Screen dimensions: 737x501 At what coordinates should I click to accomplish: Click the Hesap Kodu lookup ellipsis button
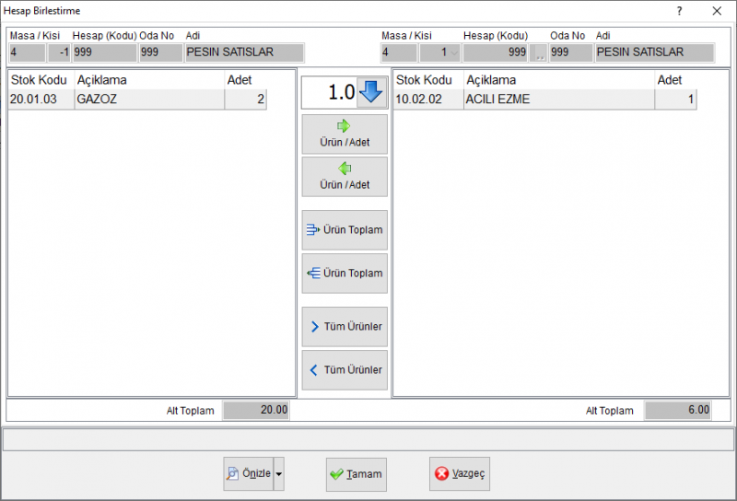point(539,52)
